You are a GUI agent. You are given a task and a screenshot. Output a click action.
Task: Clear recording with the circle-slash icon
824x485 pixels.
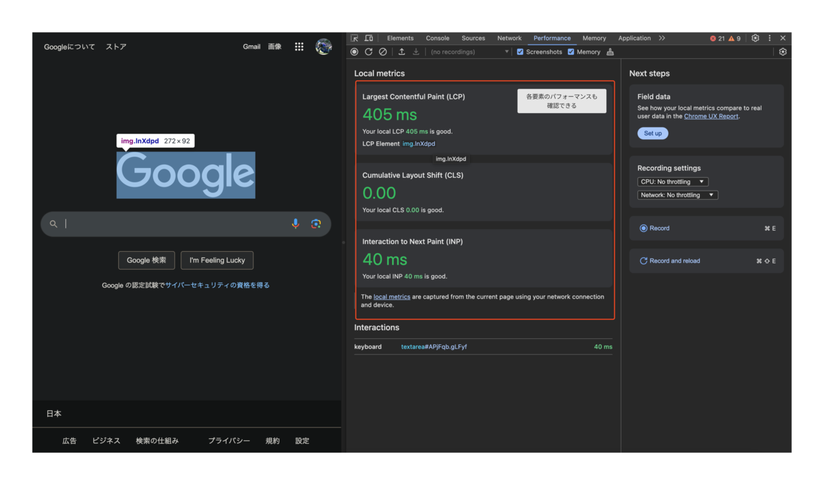pos(382,51)
